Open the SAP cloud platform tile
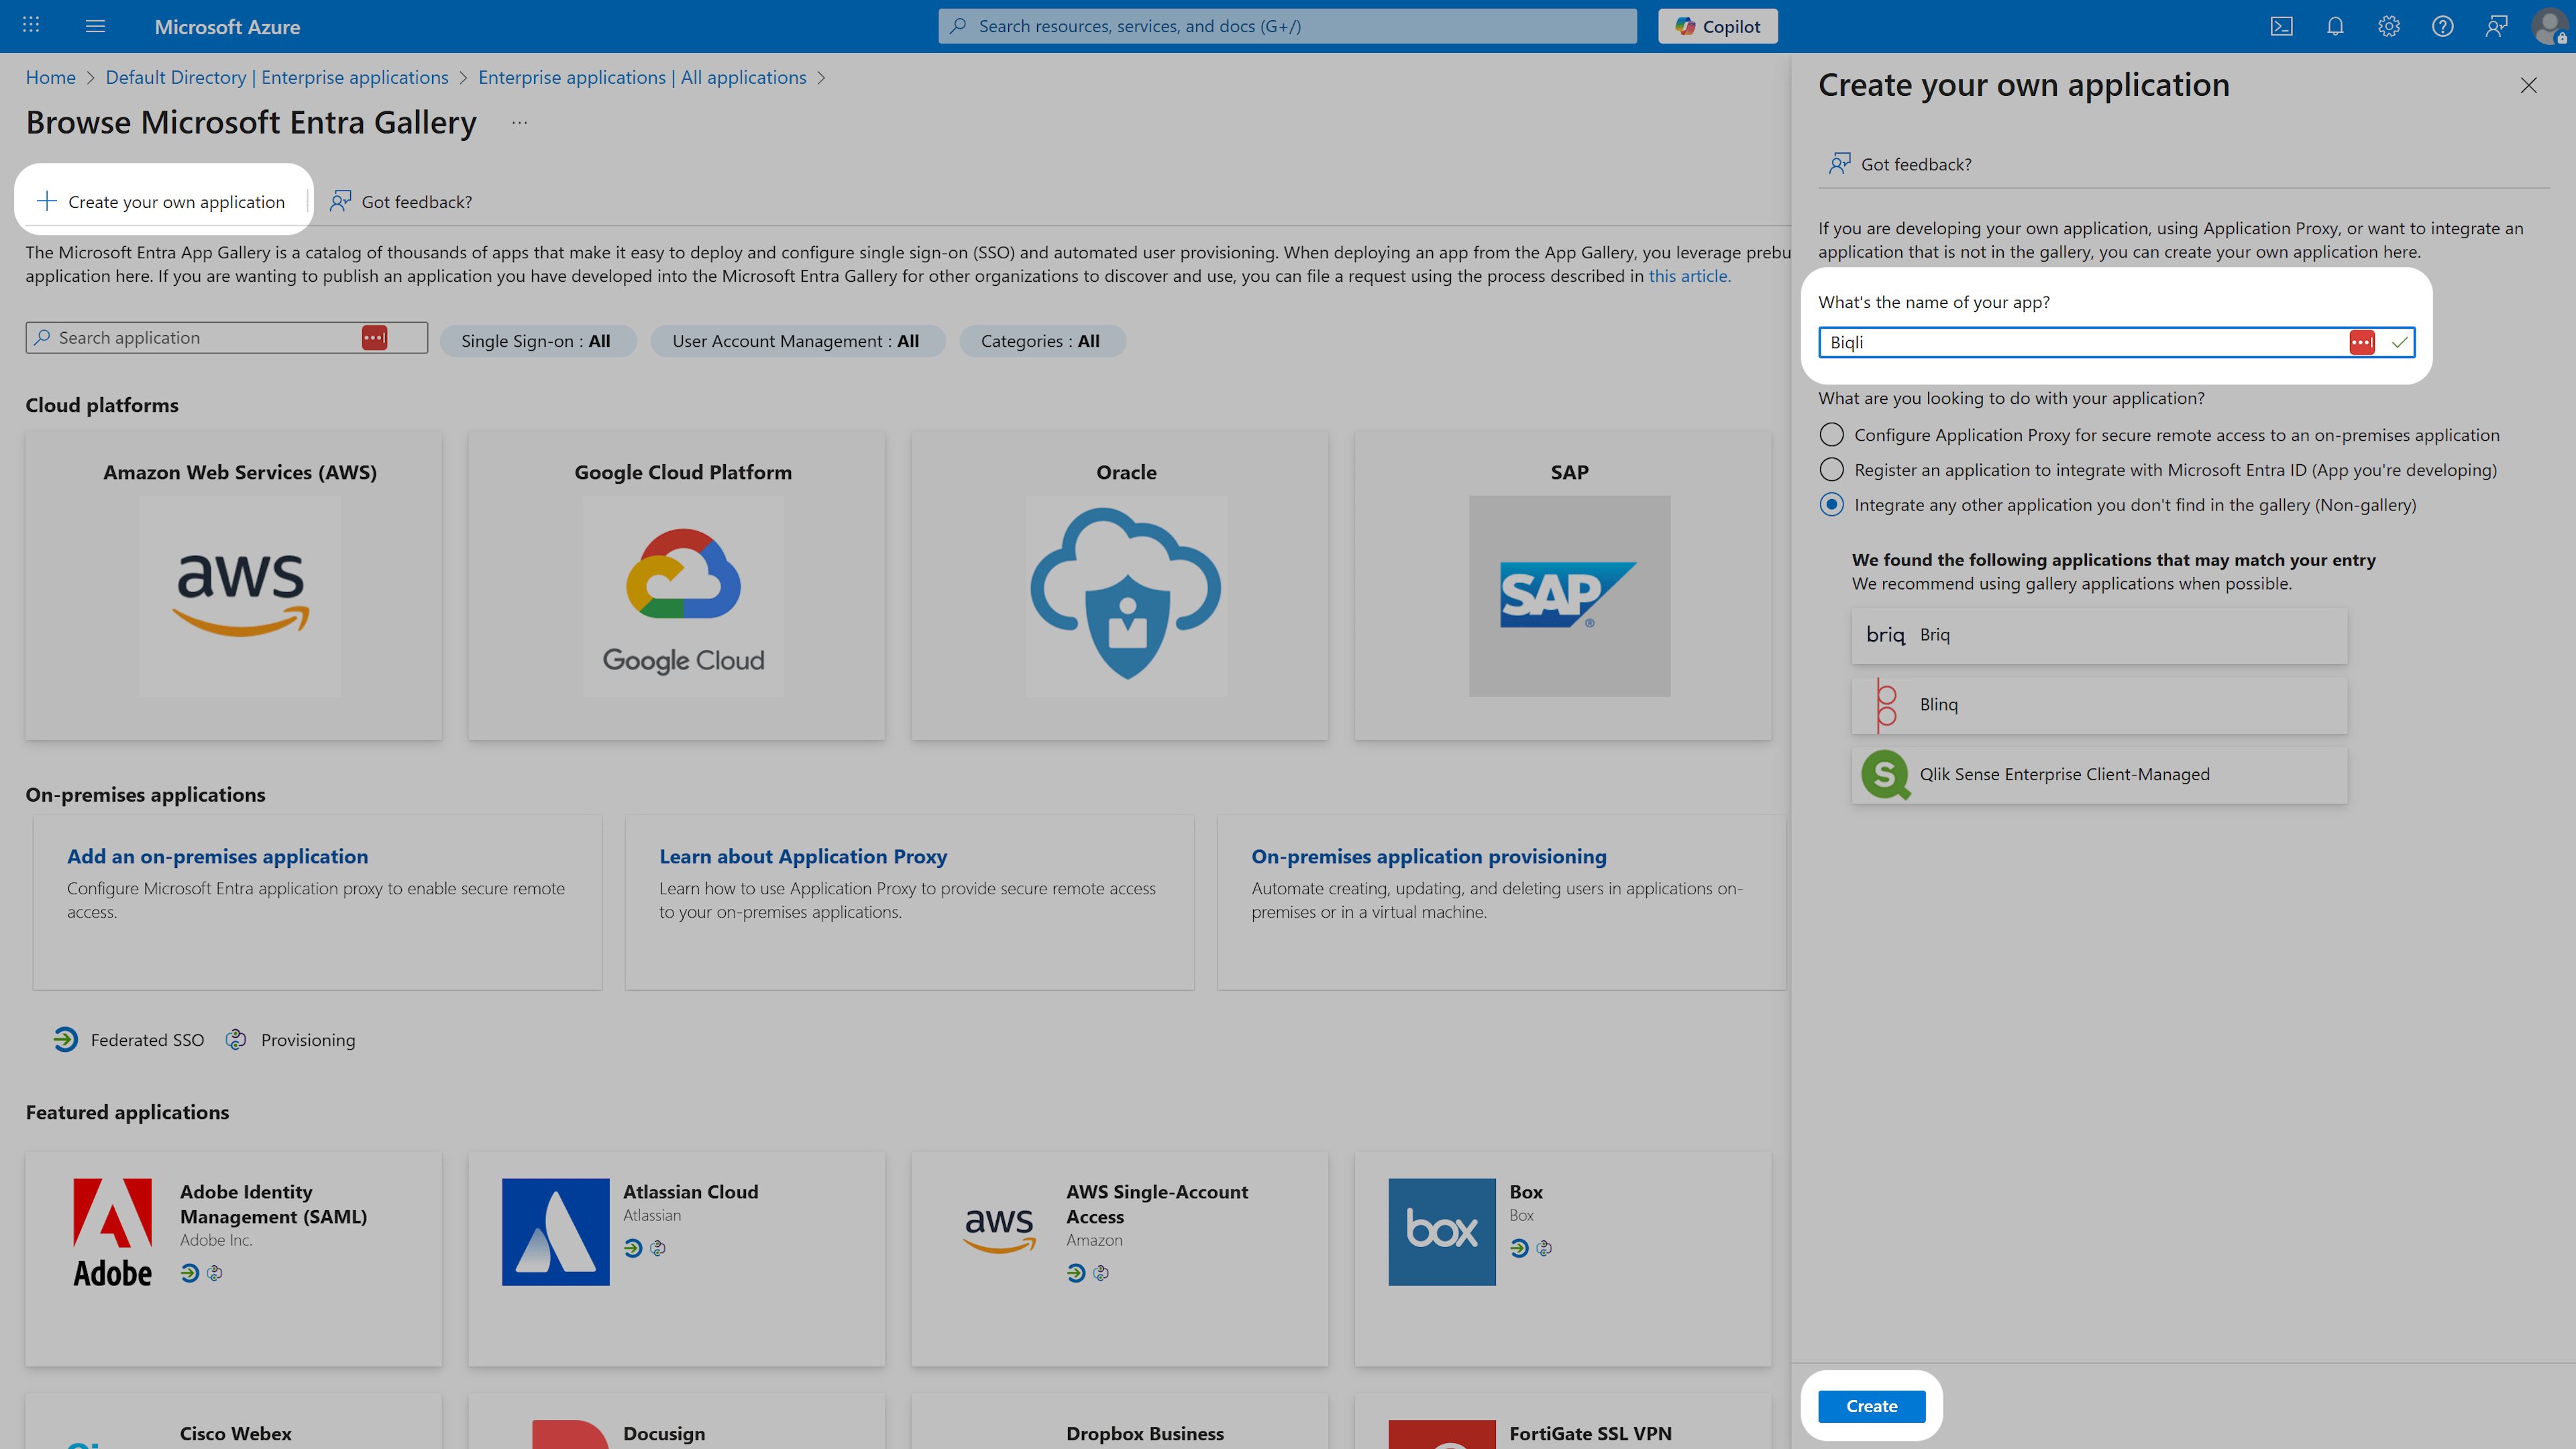Viewport: 2576px width, 1449px height. click(1563, 585)
